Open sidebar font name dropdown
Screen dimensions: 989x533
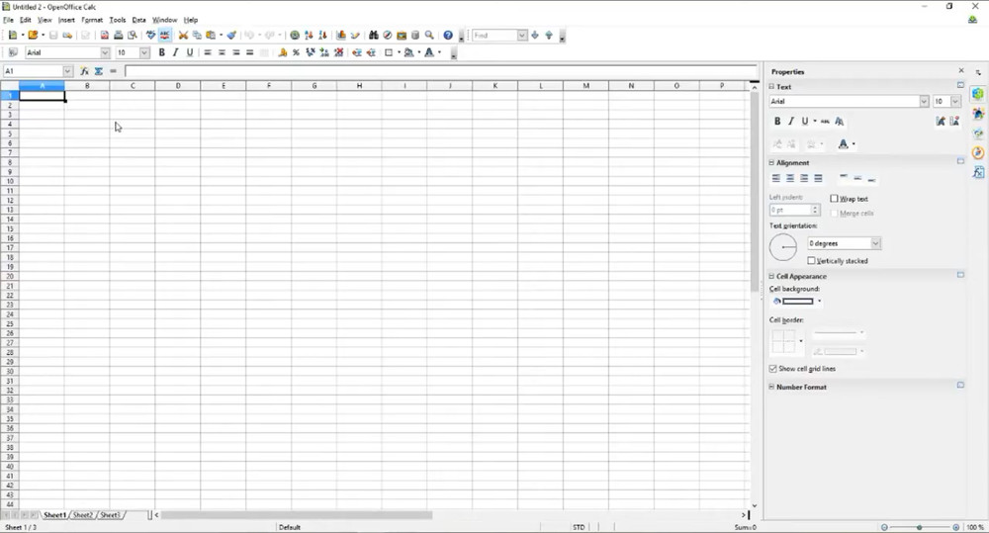[924, 101]
